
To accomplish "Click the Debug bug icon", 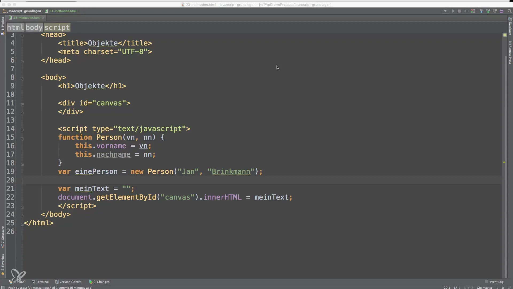I will pyautogui.click(x=460, y=11).
